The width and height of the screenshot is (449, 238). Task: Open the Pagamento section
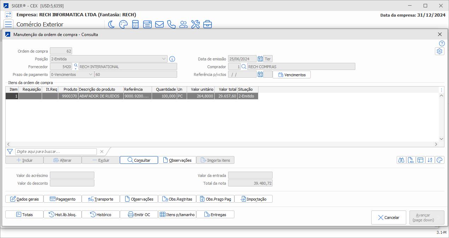coord(63,199)
